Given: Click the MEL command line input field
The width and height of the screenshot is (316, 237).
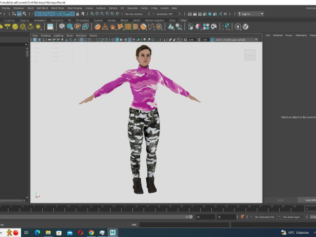Looking at the screenshot, I should tap(184, 224).
